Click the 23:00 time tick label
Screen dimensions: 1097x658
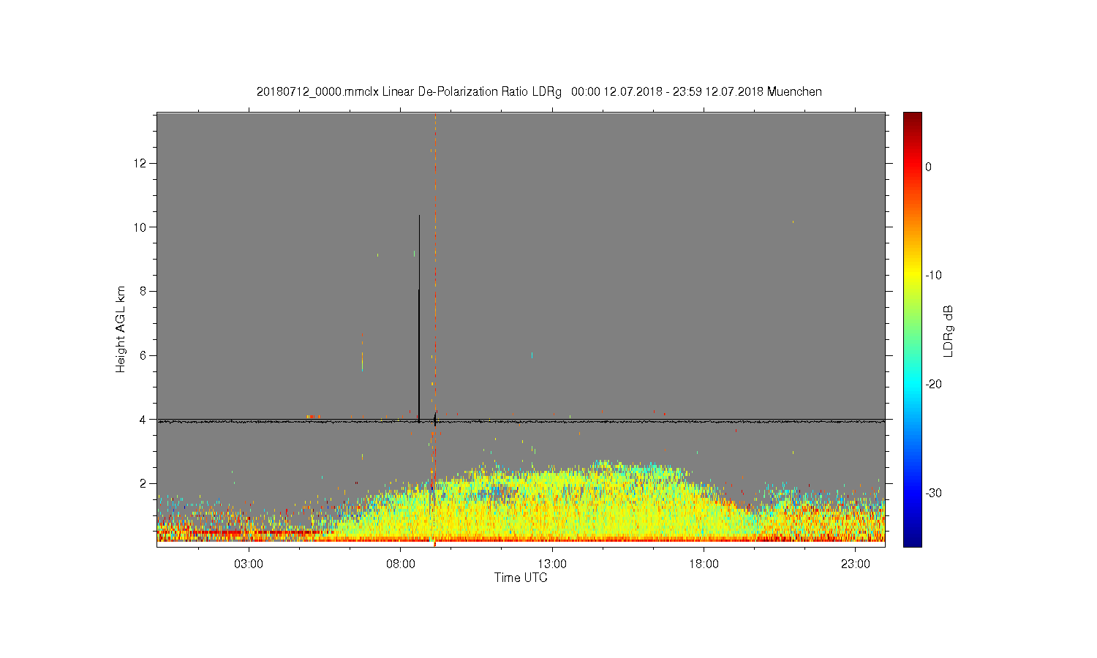click(856, 564)
